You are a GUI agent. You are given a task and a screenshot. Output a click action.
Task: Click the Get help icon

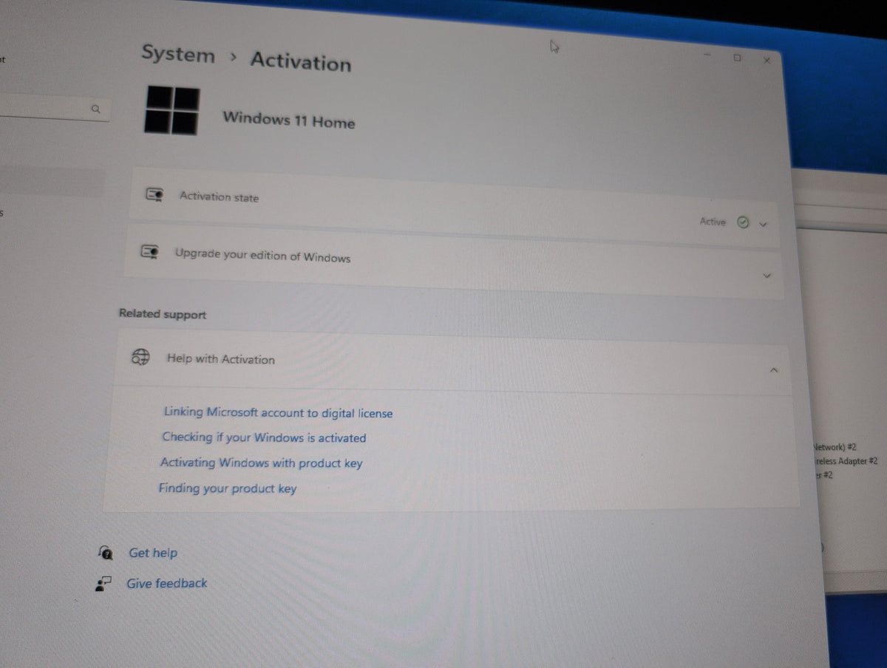click(106, 552)
